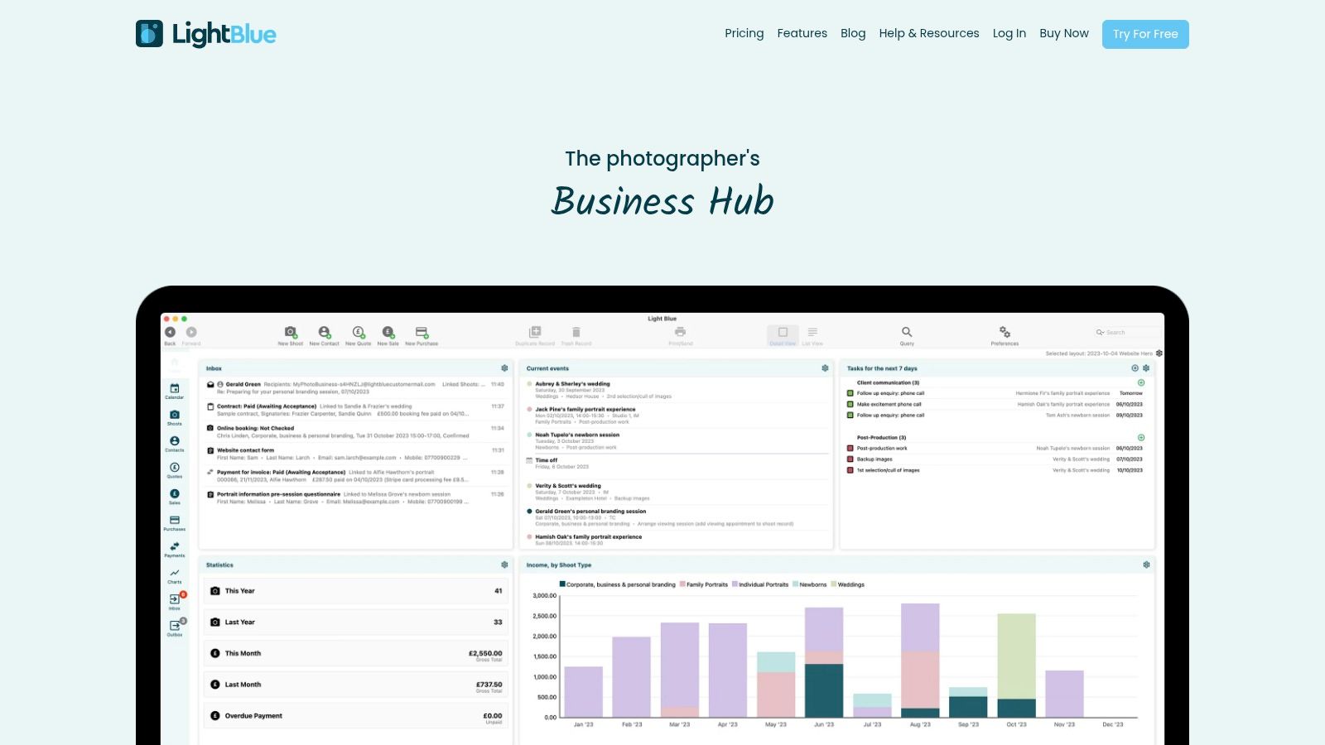This screenshot has height=745, width=1325.
Task: Open the Sales sidebar icon
Action: coord(175,497)
